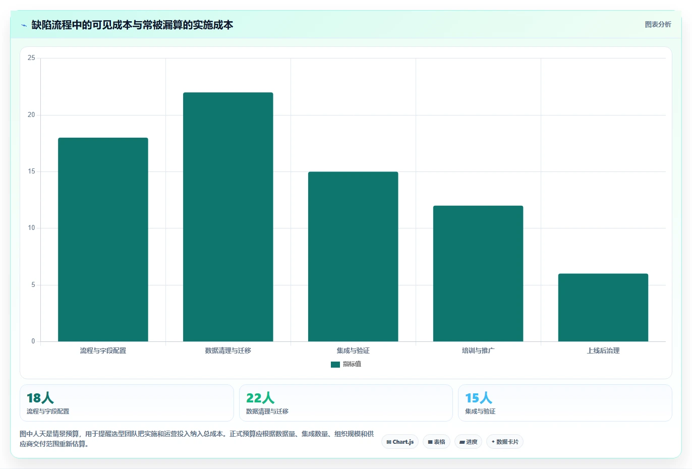Click the 上线后治理 bar in chart

pos(603,308)
